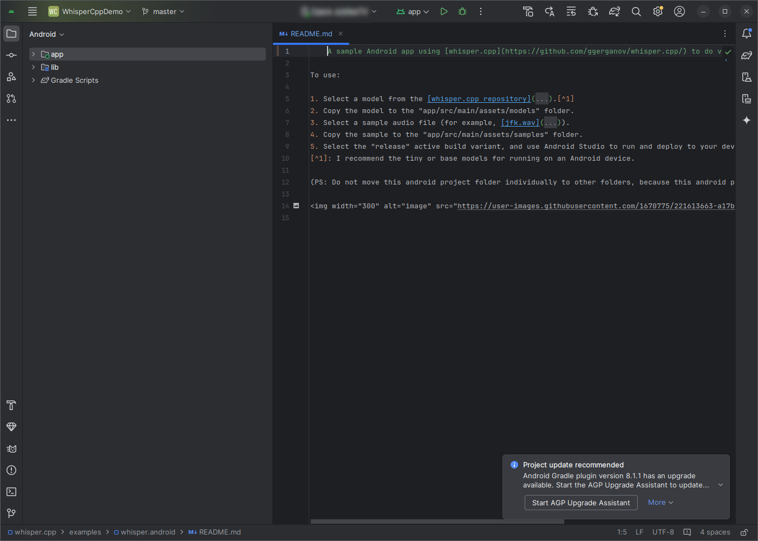
Task: Toggle the Notifications bell panel
Action: click(747, 34)
